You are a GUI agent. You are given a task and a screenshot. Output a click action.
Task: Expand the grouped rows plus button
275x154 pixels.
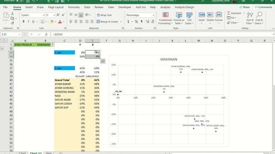(x=2, y=48)
